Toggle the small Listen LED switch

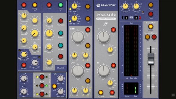point(39,57)
